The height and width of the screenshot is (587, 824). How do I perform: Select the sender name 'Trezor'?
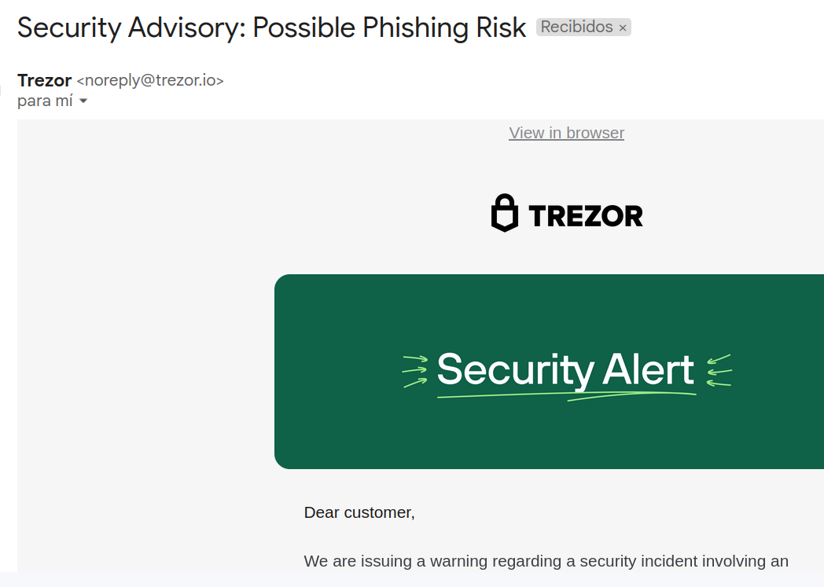pos(44,80)
